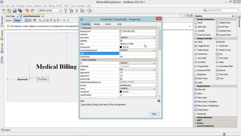Screen dimensions: 241x136
Task: Open the document property dropdown
Action: (154, 38)
